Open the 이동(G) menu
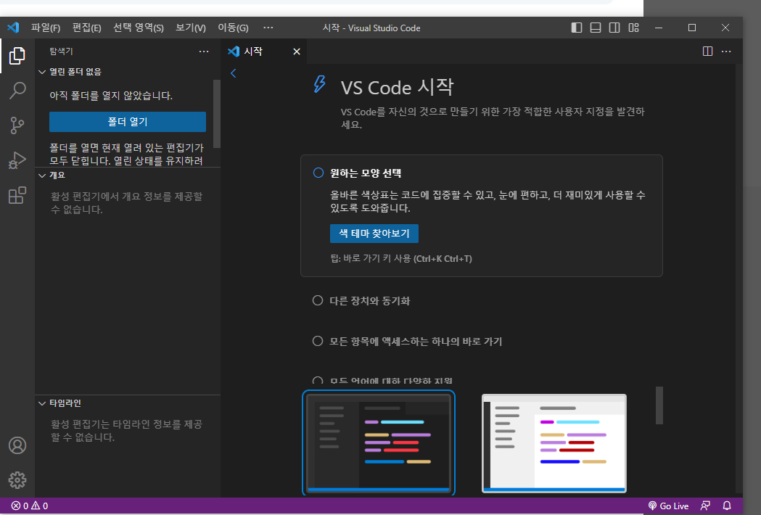 point(233,28)
